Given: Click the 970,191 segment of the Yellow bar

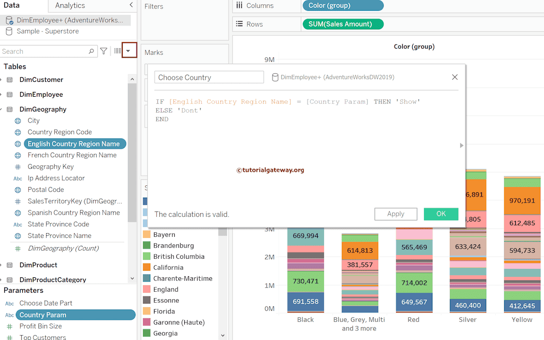Looking at the screenshot, I should tap(522, 200).
